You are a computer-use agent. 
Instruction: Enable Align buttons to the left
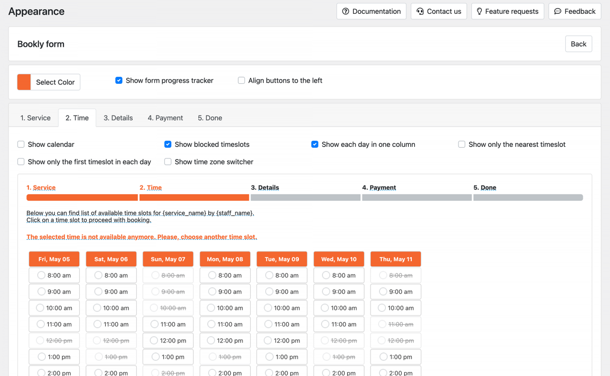tap(241, 80)
